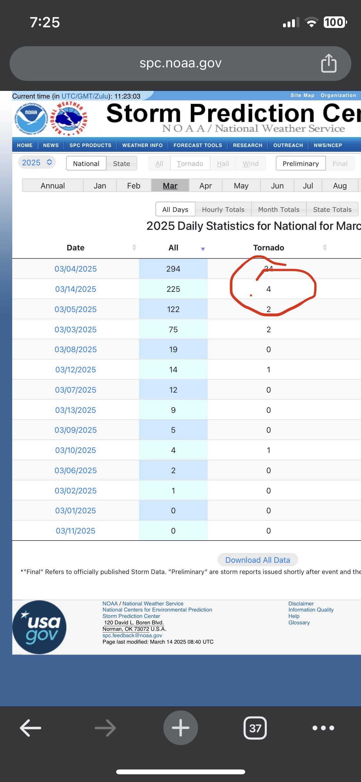Open the 2025 year dropdown
Screen dimensions: 361x782
[37, 162]
